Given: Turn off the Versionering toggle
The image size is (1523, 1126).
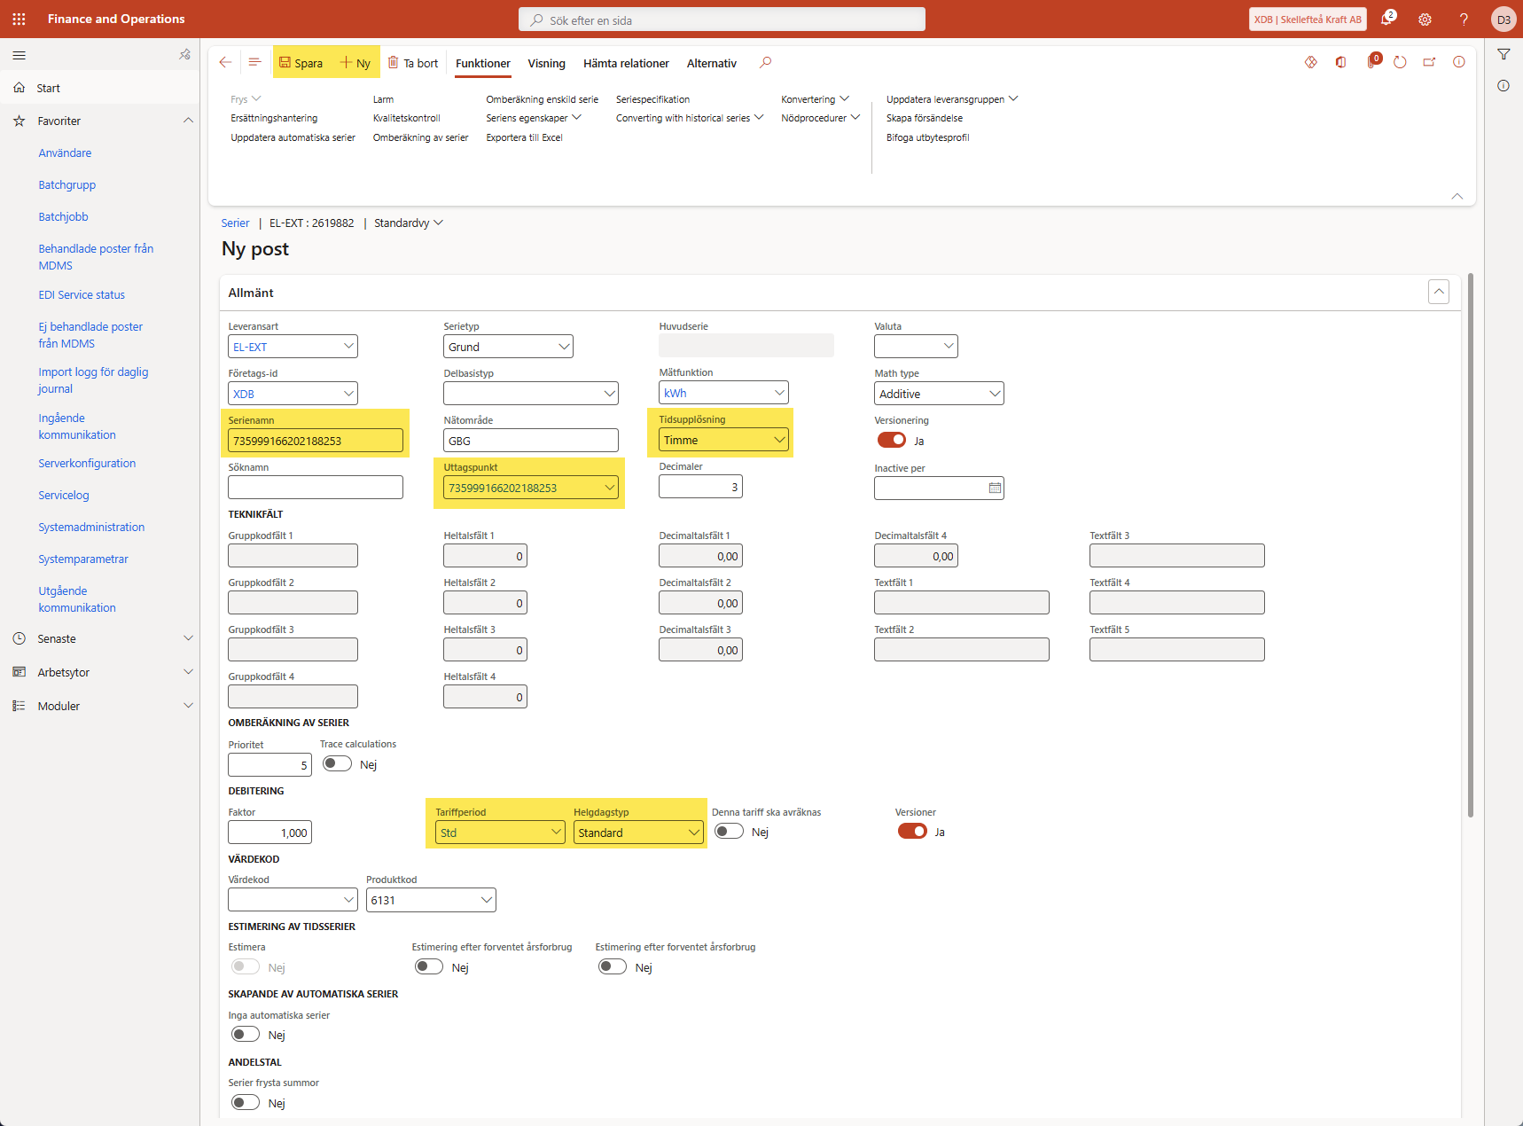Looking at the screenshot, I should tap(891, 441).
